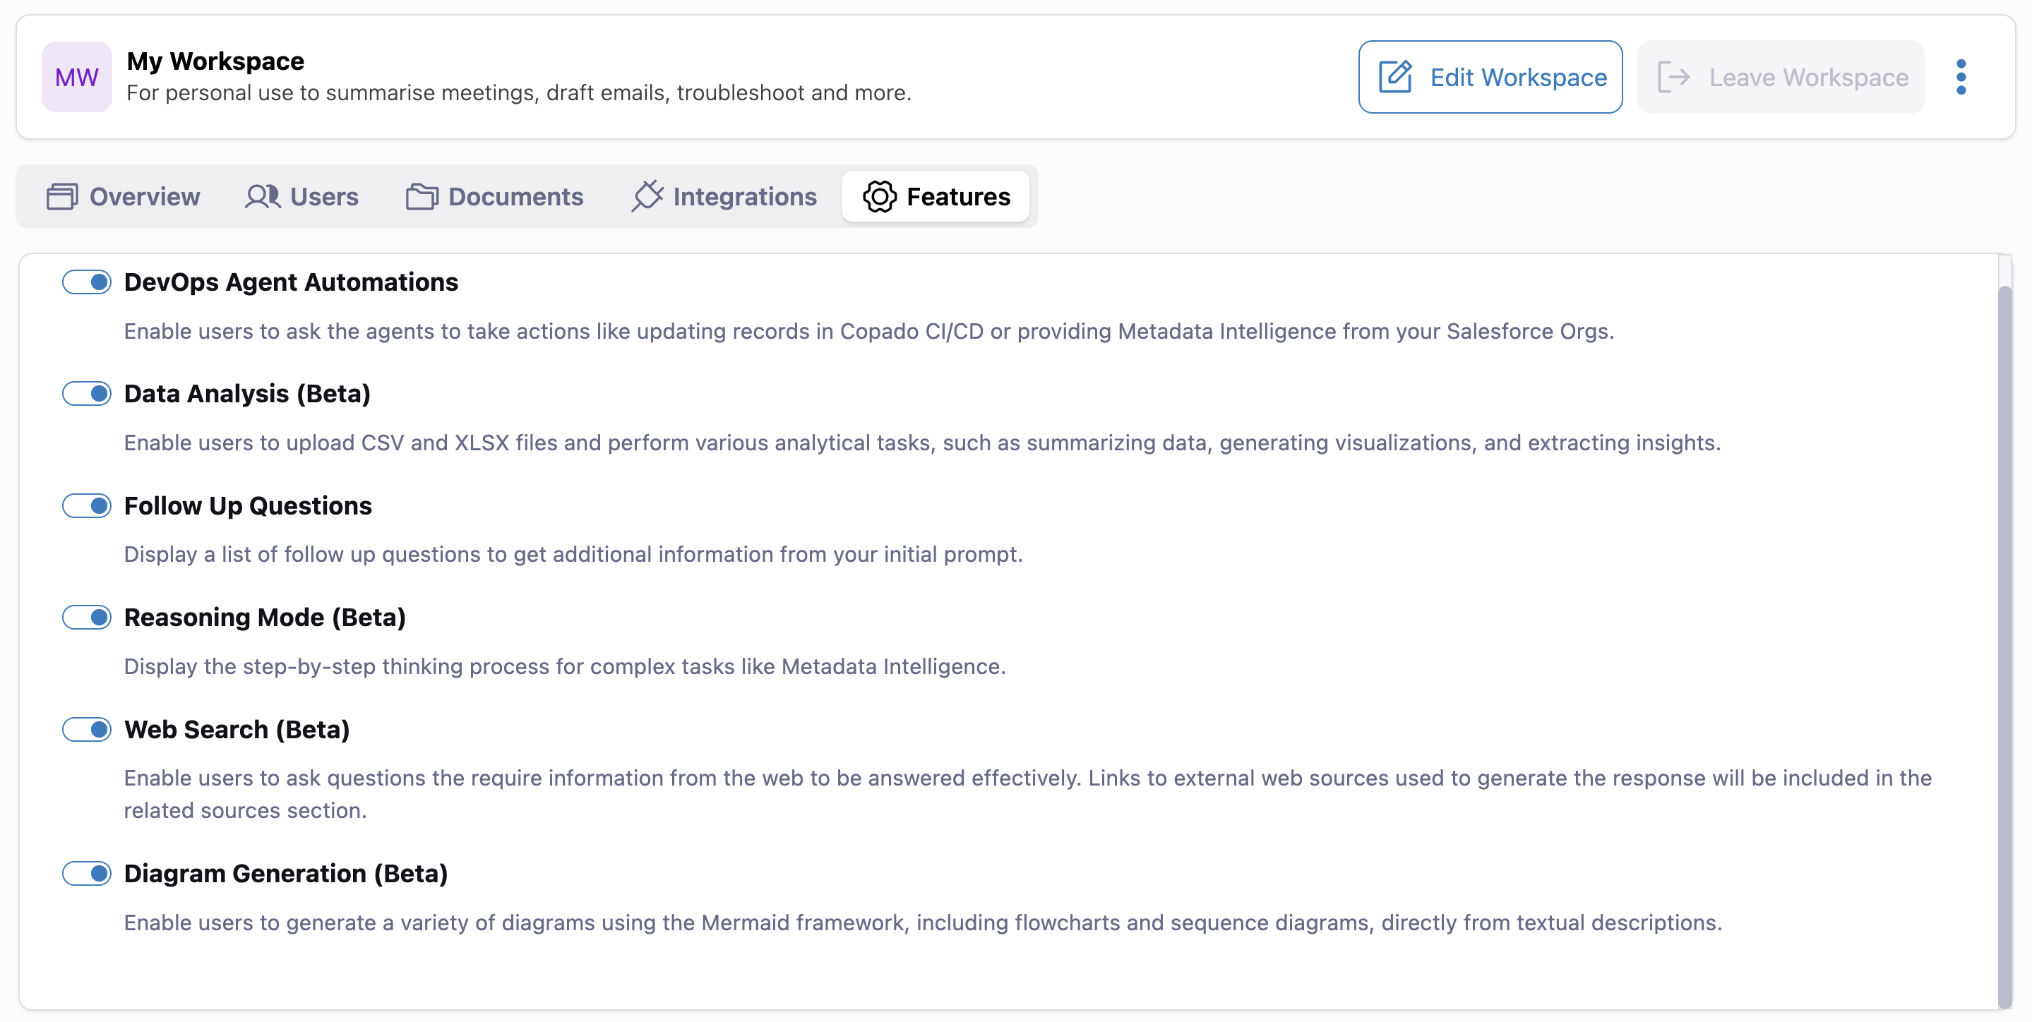The image size is (2032, 1022).
Task: Disable Reasoning Mode (Beta) toggle
Action: coord(87,618)
